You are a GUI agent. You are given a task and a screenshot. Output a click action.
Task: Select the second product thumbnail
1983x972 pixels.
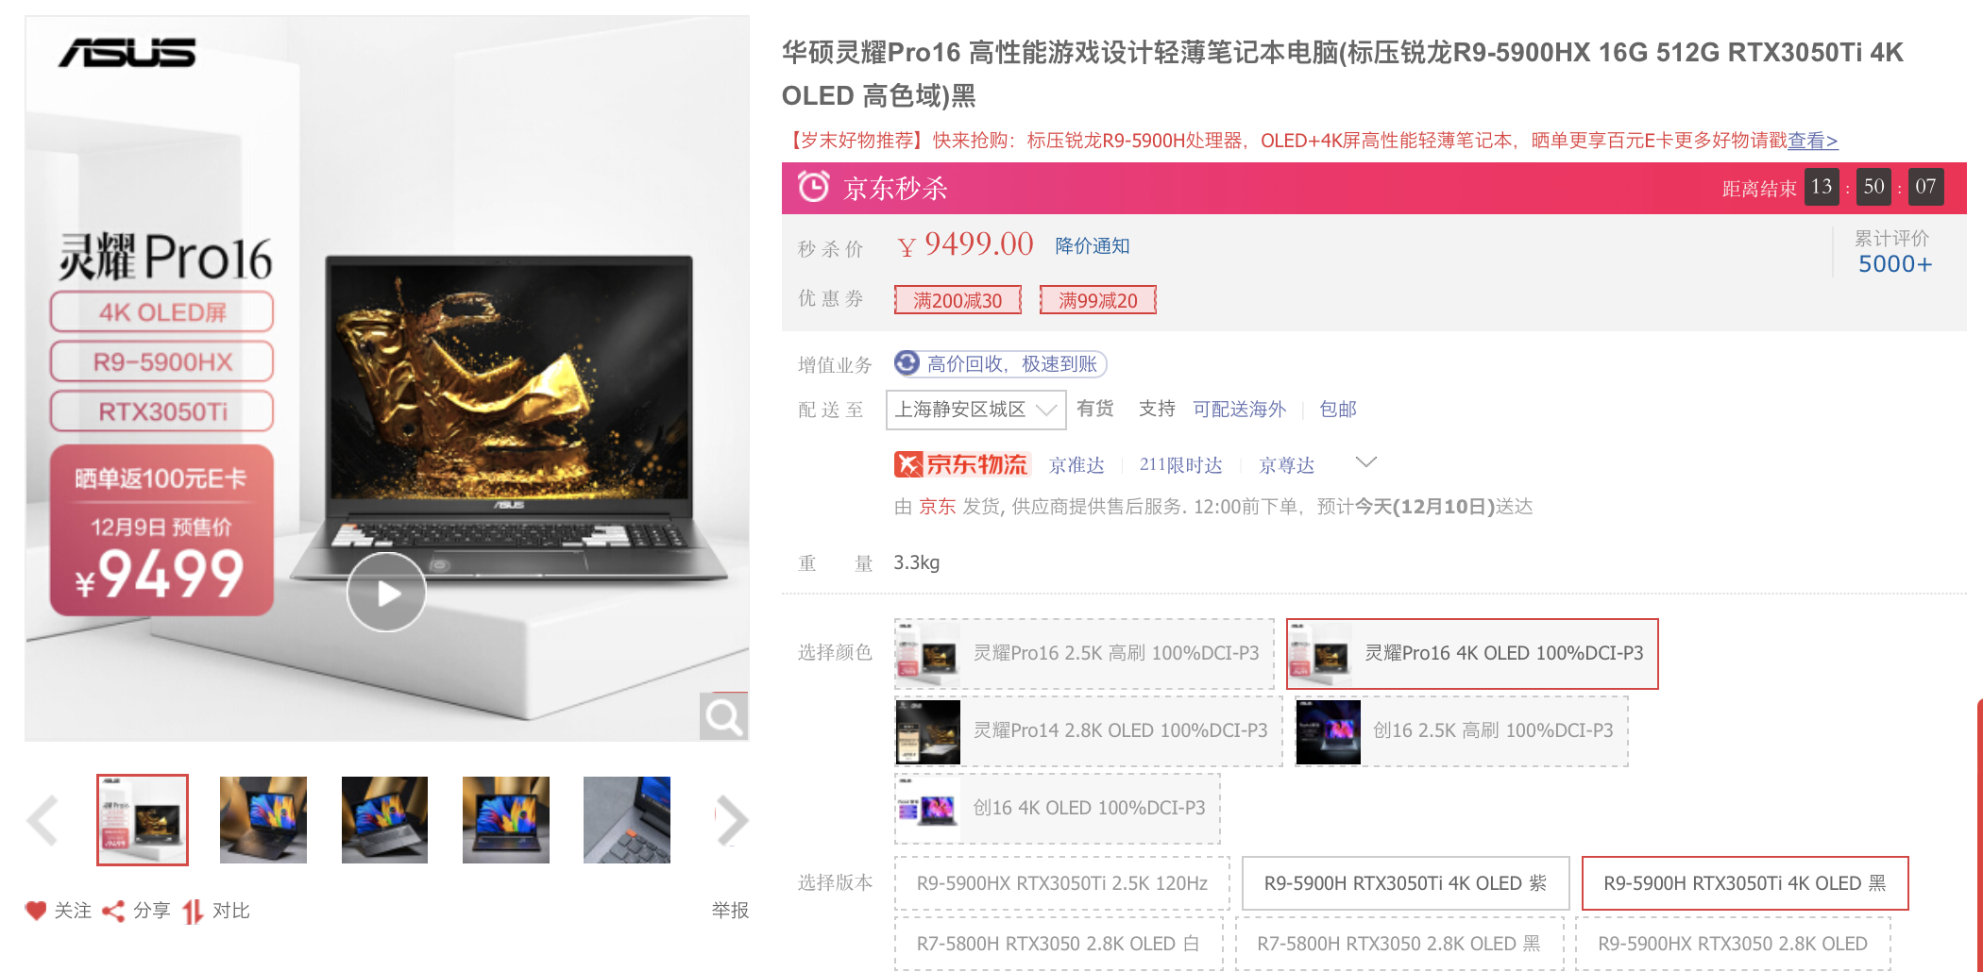(263, 820)
